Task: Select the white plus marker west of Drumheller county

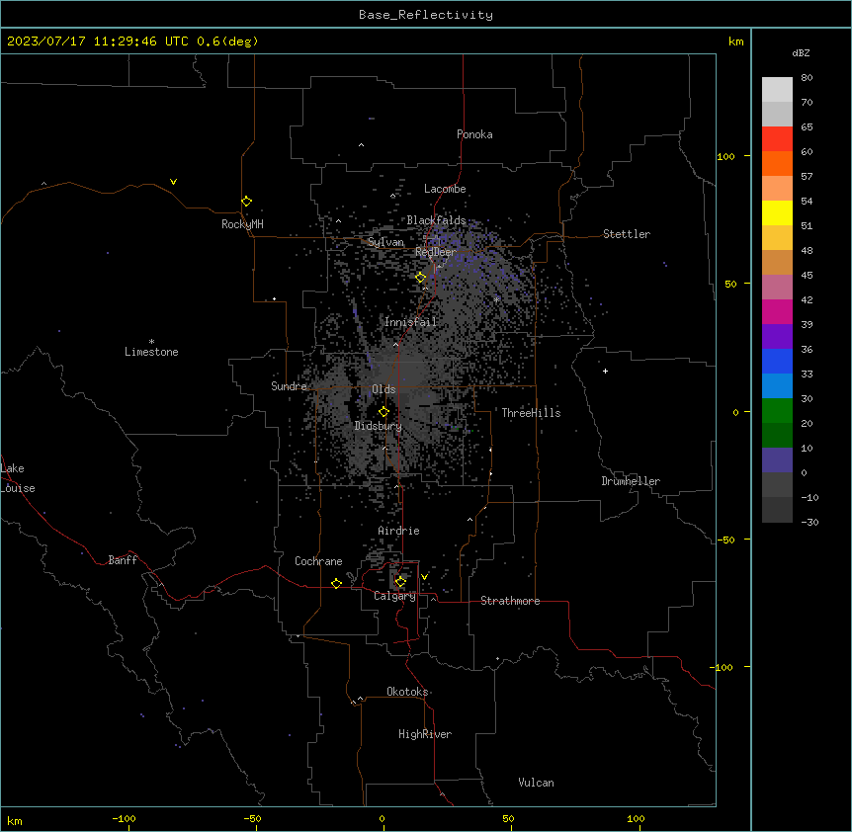Action: (605, 371)
